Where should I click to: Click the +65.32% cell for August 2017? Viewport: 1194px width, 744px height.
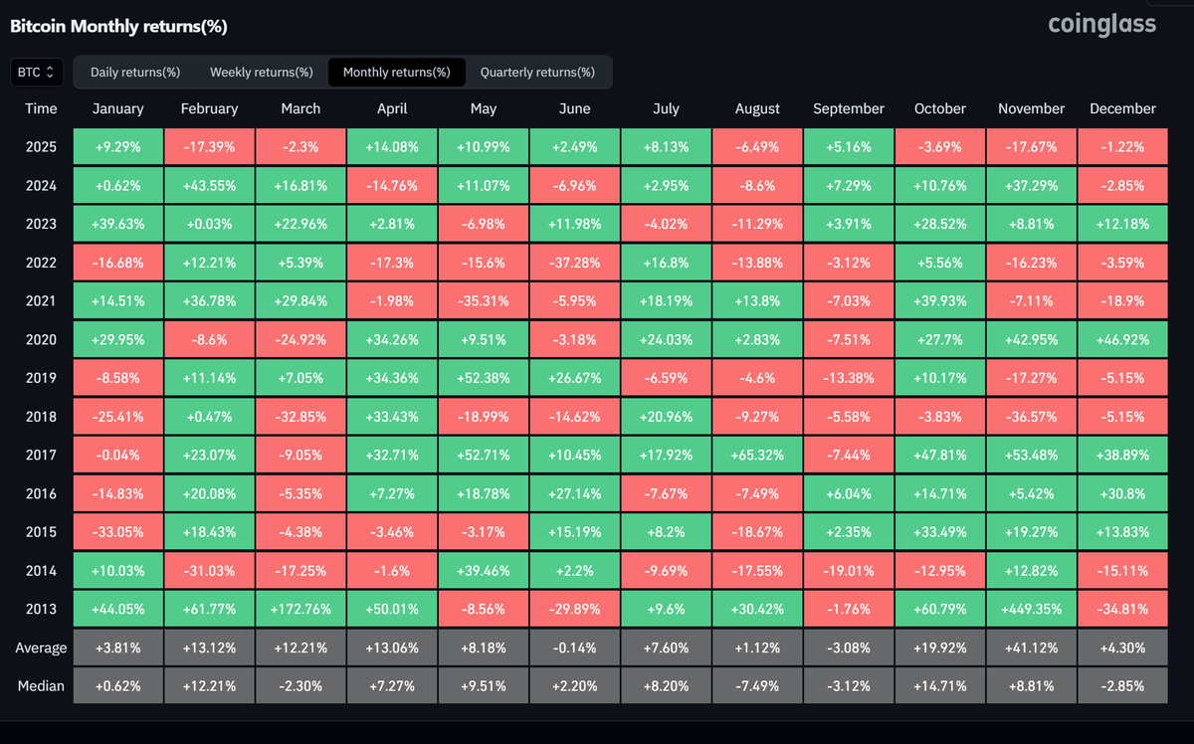pyautogui.click(x=757, y=456)
